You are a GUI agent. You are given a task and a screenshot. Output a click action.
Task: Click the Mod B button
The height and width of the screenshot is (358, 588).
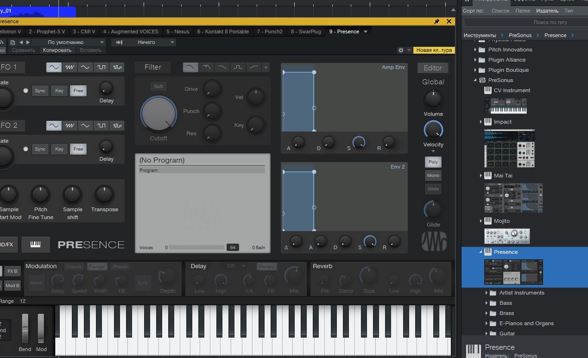click(13, 285)
